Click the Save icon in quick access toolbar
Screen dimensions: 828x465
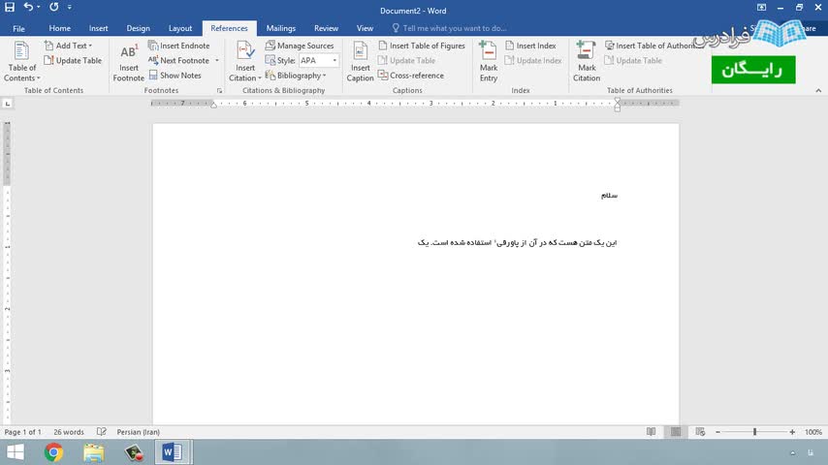click(10, 8)
